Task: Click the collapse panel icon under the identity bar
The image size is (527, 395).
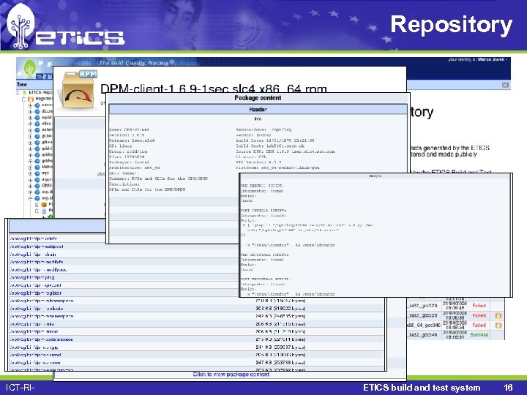Action: click(505, 85)
